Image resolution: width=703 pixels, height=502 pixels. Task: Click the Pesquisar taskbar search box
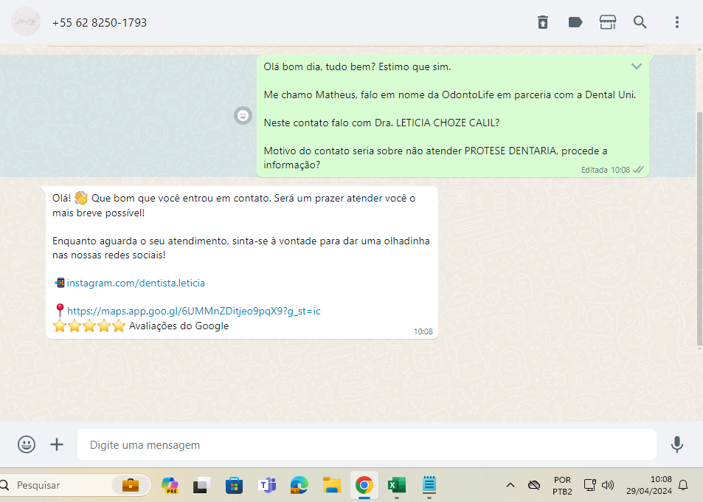pos(74,486)
